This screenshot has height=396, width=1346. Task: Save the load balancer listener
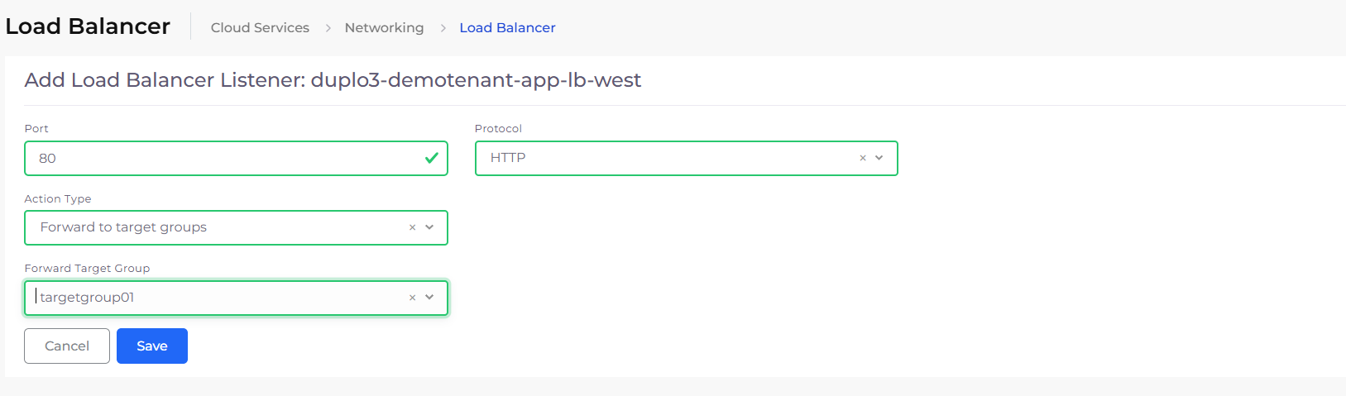(152, 346)
